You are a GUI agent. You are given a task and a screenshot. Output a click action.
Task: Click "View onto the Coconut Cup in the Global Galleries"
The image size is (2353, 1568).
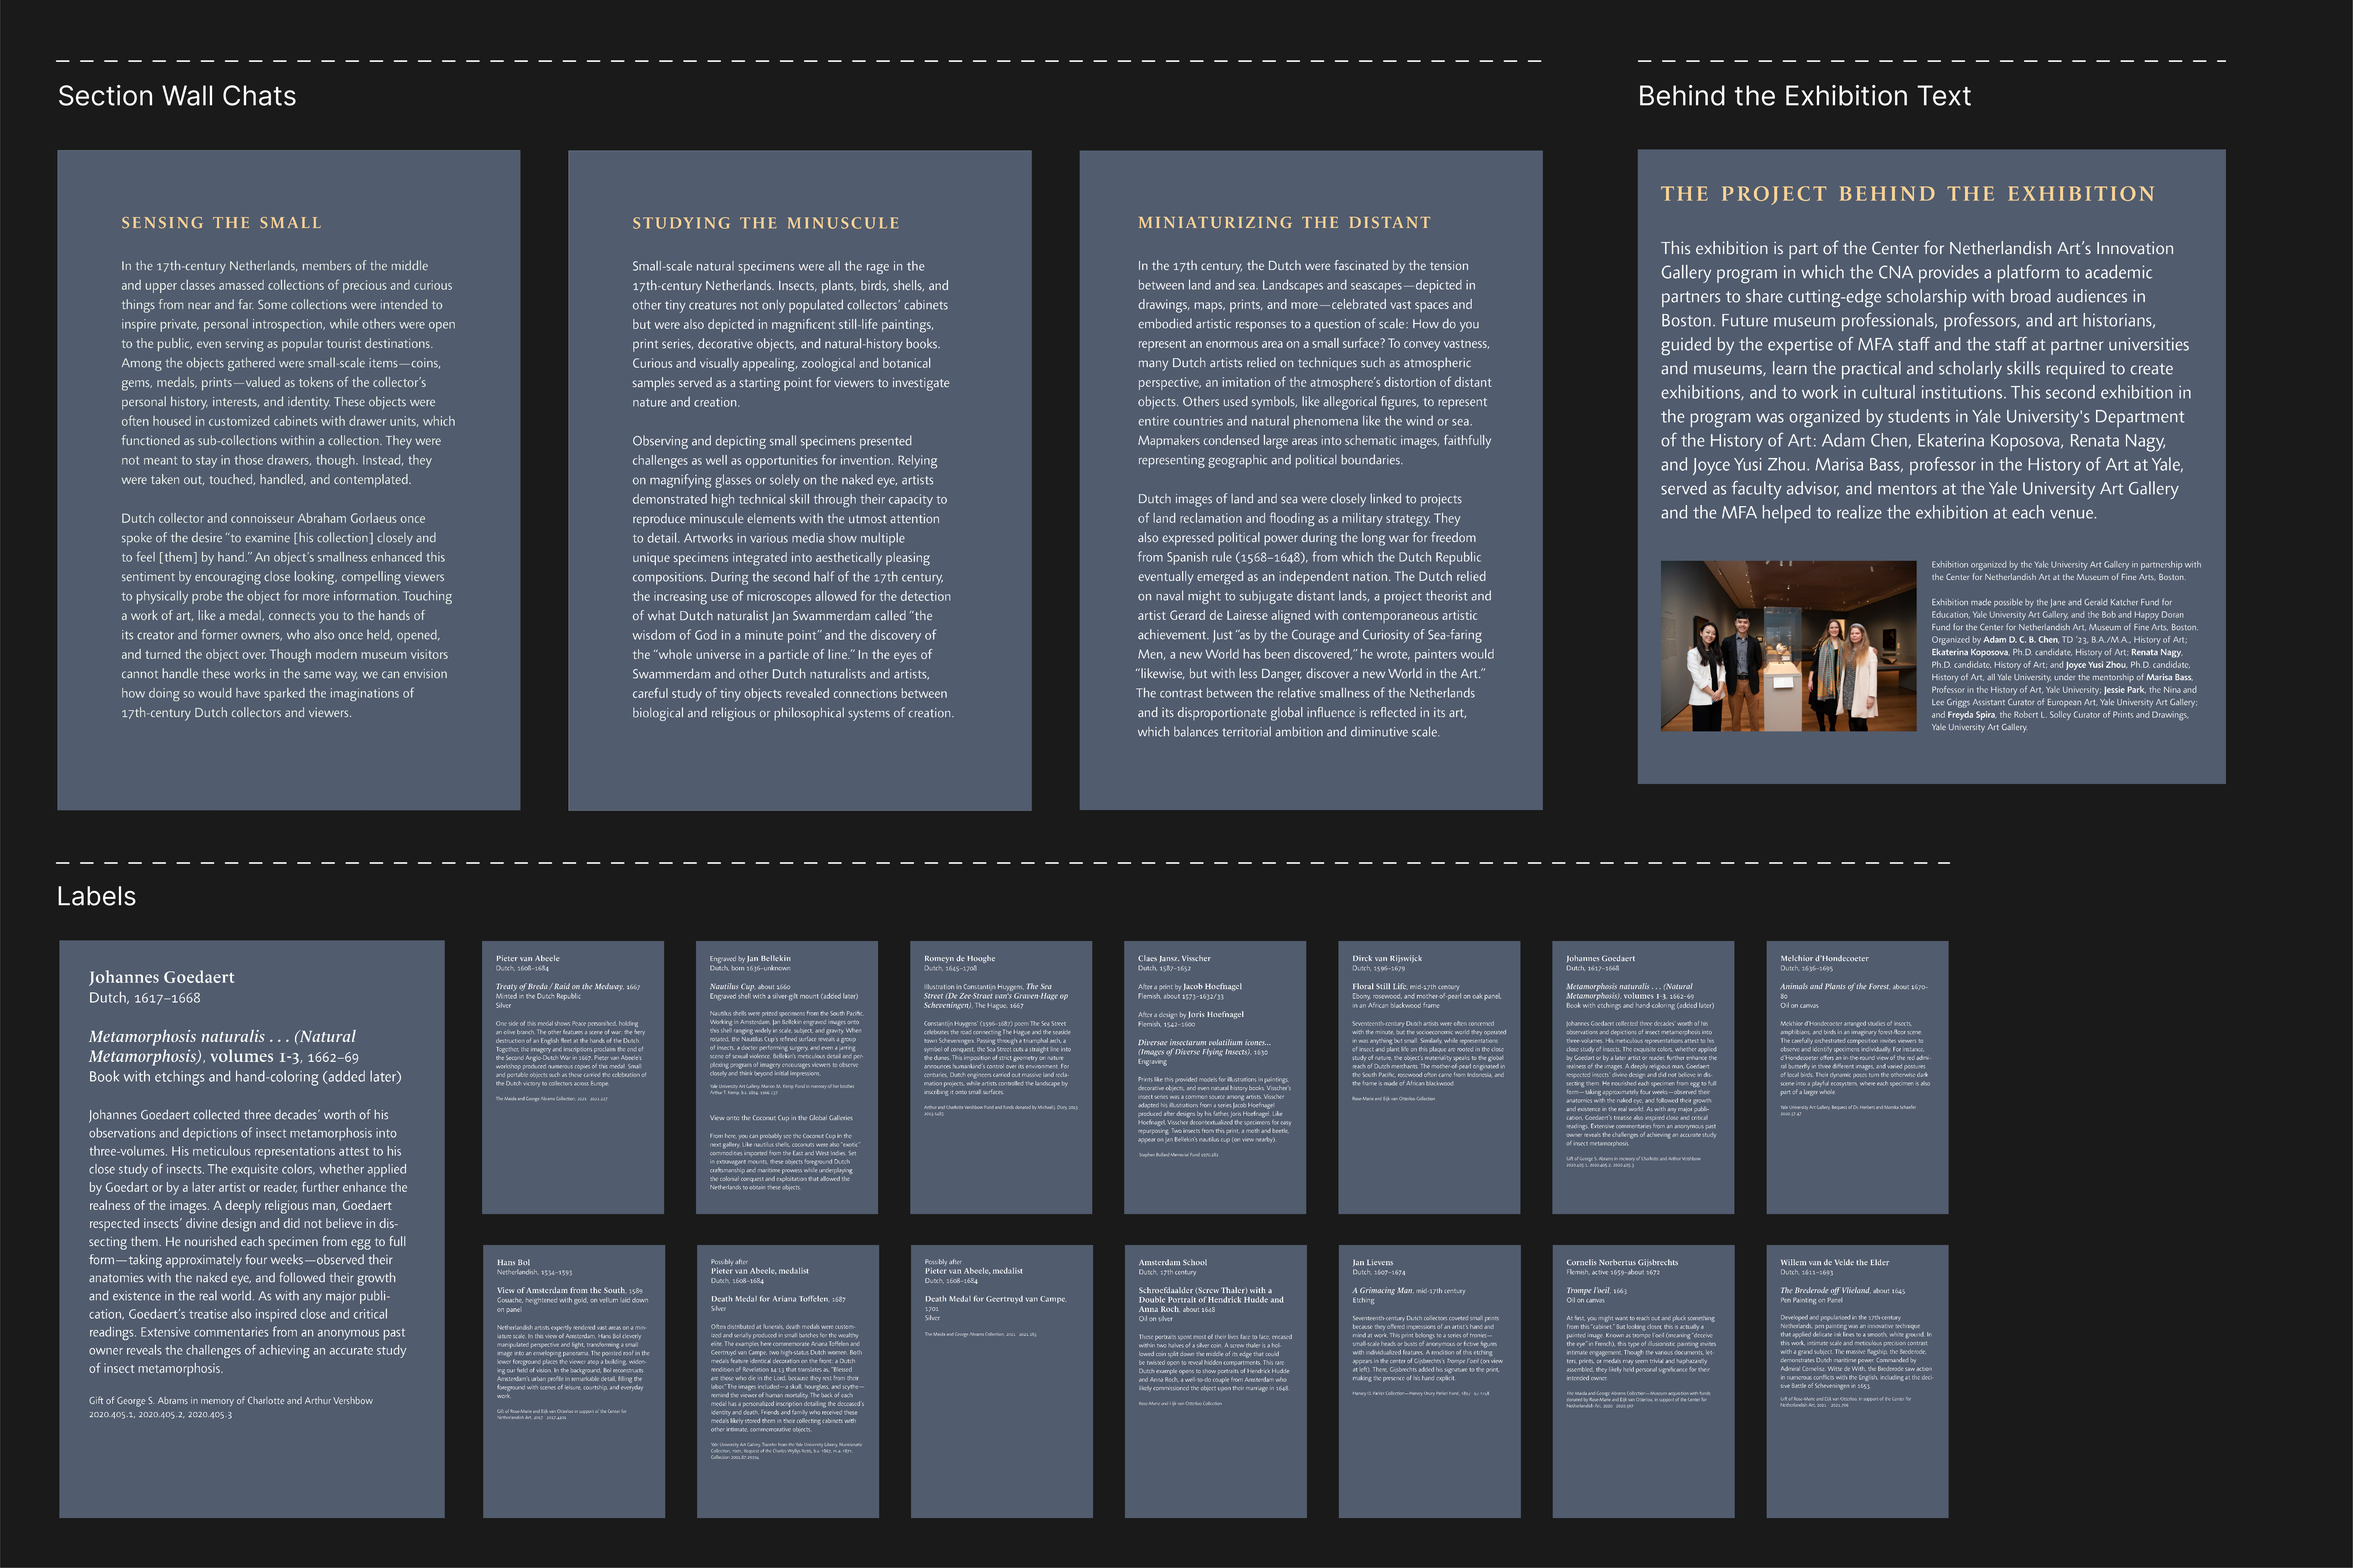[781, 1118]
